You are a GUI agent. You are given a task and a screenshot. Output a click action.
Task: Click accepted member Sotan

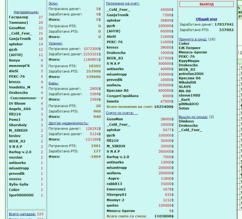click(184, 108)
